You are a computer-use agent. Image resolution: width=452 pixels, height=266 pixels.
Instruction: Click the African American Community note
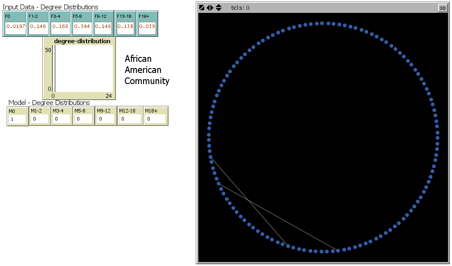click(x=147, y=70)
